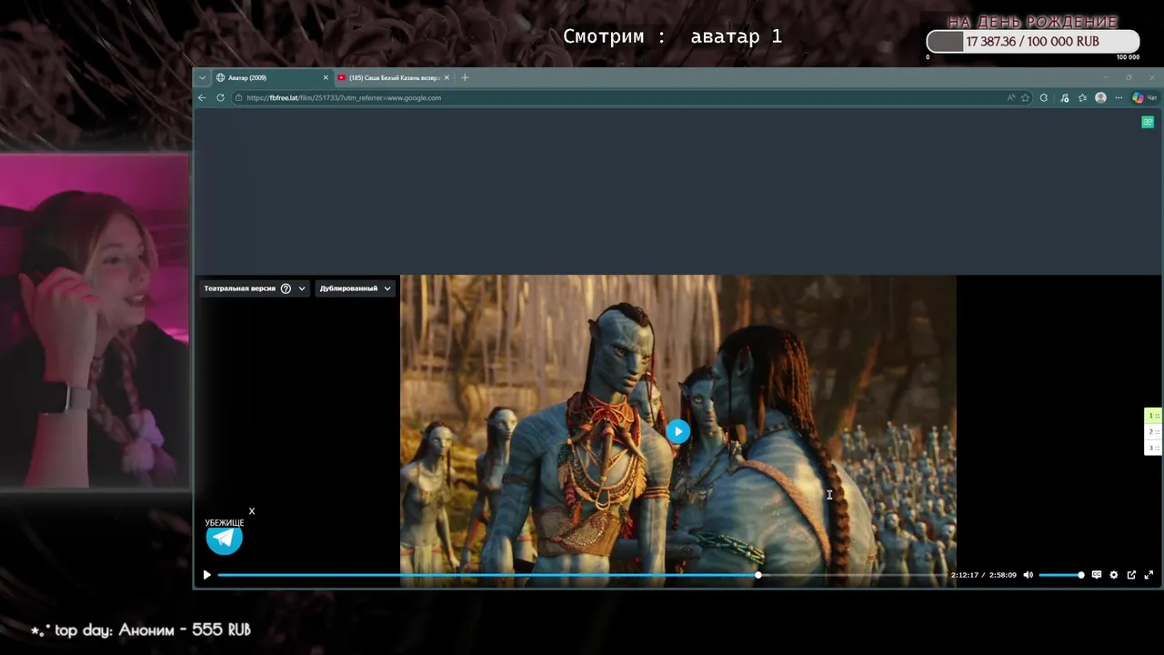Select player source 3
This screenshot has height=655, width=1164.
click(x=1153, y=448)
